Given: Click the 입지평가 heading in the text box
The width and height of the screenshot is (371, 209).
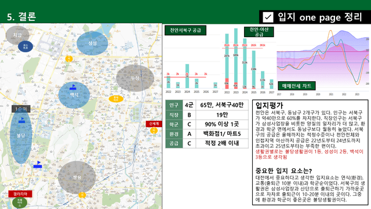Looking at the screenshot, I should [269, 106].
